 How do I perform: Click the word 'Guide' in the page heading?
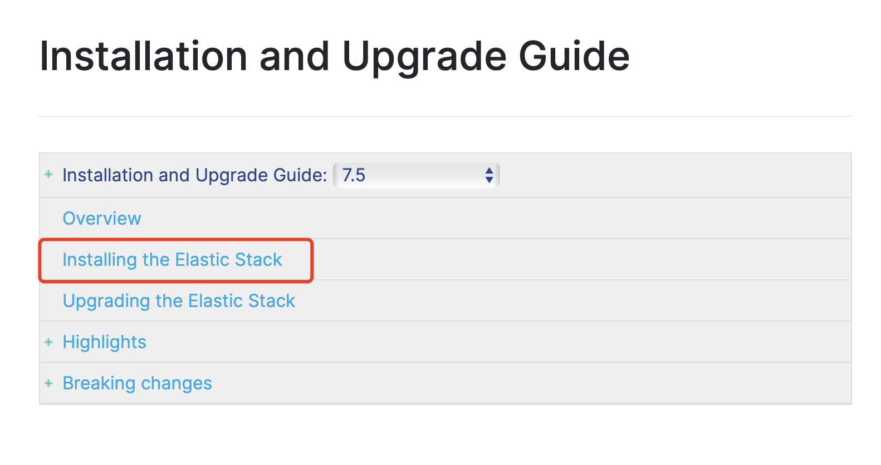coord(574,56)
